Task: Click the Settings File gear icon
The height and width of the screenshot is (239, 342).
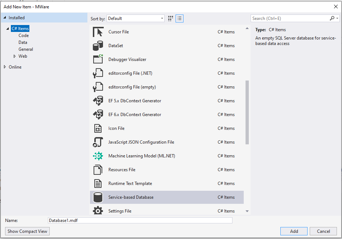Action: pos(98,211)
